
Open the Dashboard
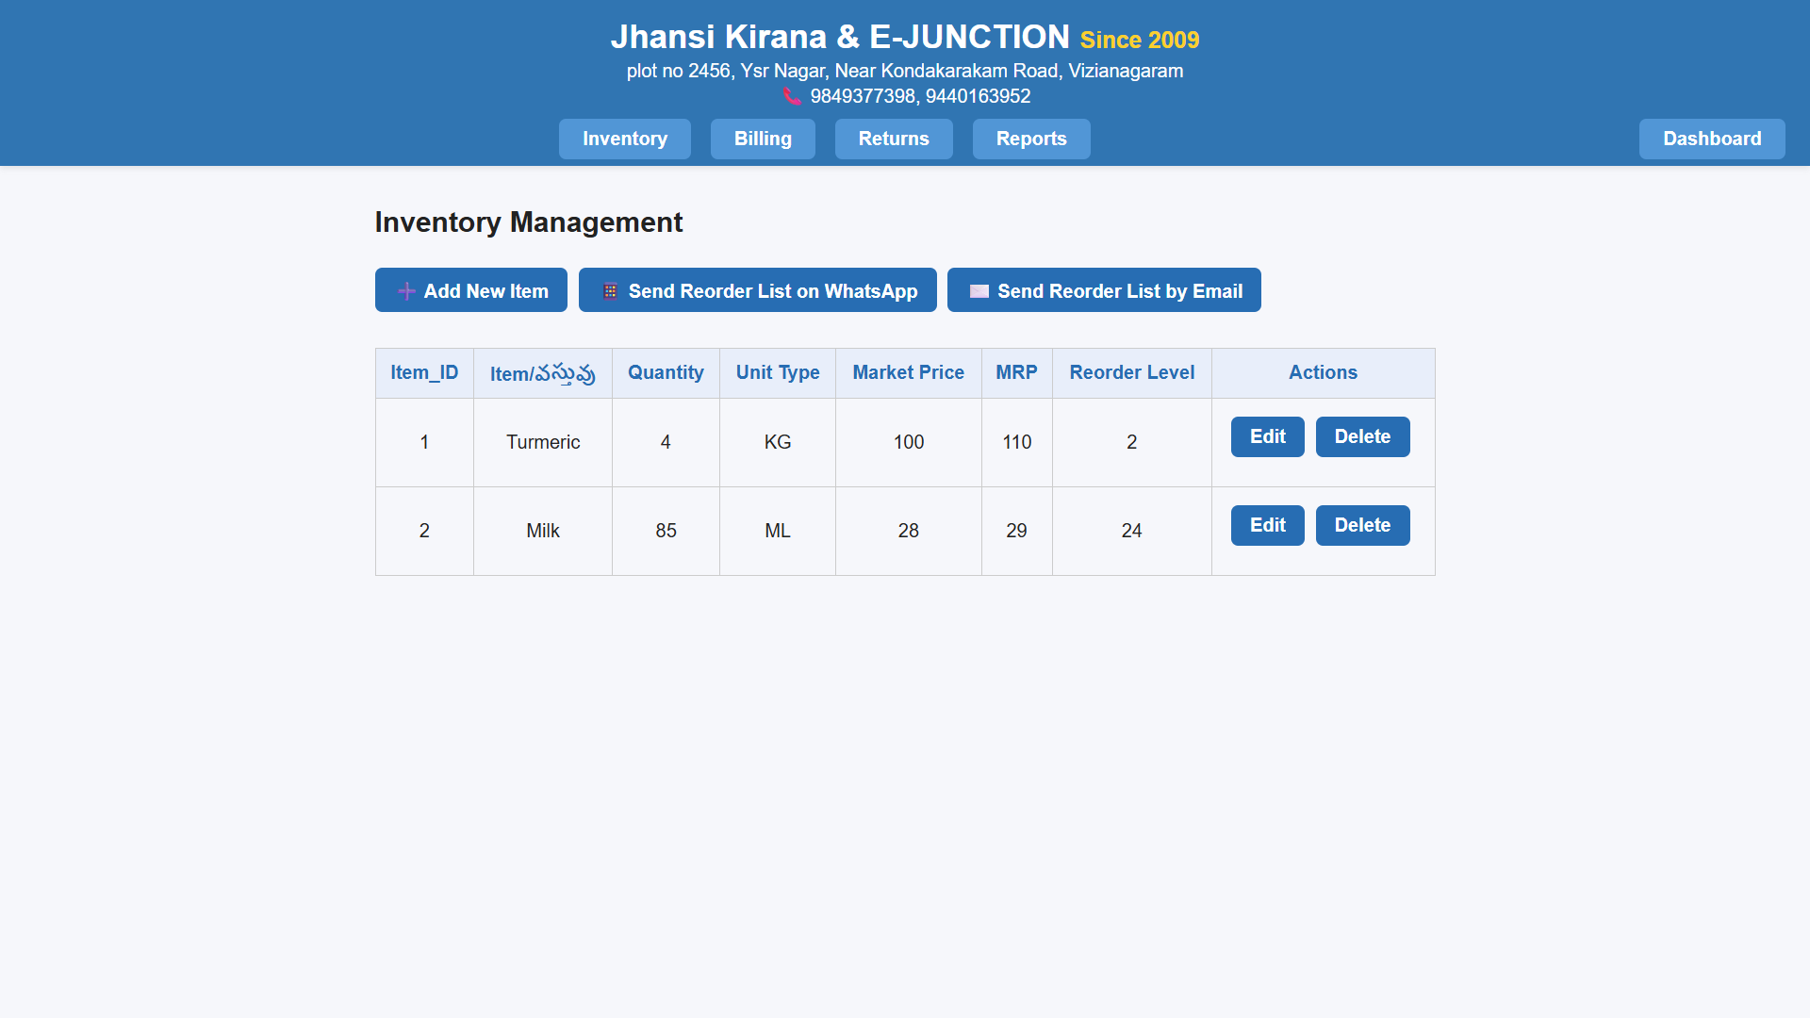coord(1712,139)
